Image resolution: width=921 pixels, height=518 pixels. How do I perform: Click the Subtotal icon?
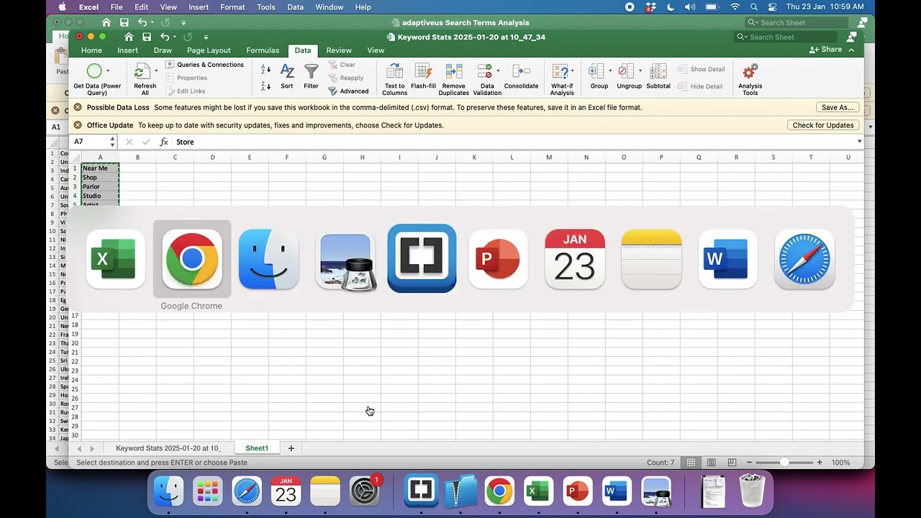pos(658,71)
